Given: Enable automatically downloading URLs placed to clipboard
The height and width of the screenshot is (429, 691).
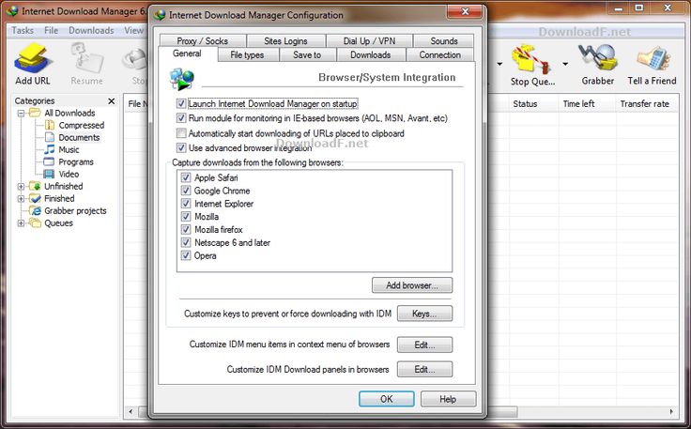Looking at the screenshot, I should pyautogui.click(x=181, y=133).
